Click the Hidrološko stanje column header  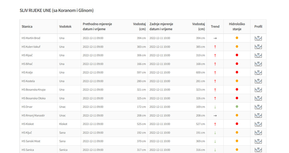click(x=237, y=26)
